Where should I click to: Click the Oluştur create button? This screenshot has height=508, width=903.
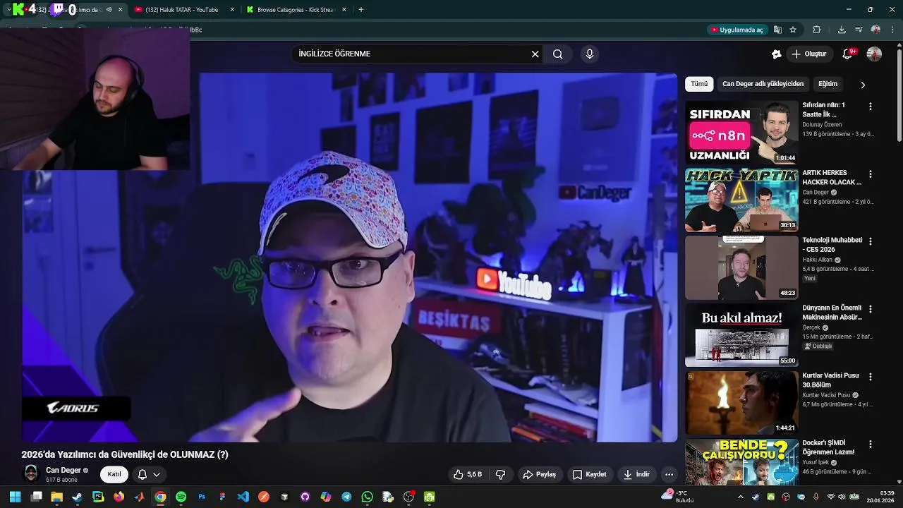(x=808, y=54)
